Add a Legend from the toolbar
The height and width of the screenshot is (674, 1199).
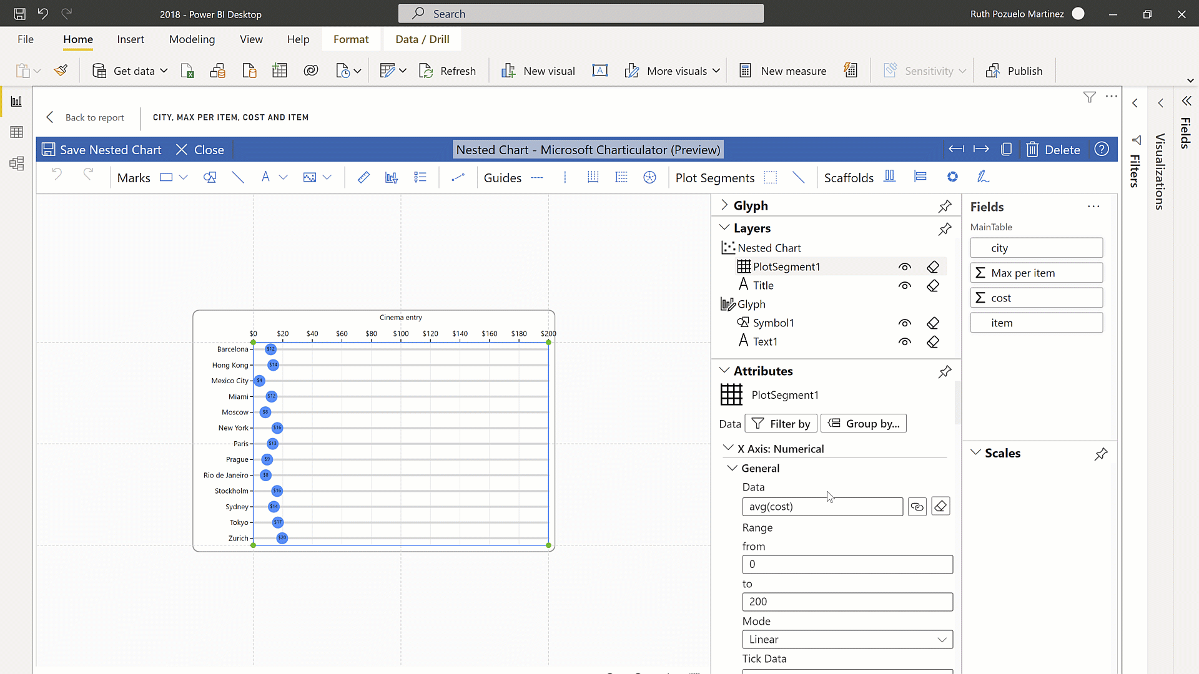pos(420,177)
